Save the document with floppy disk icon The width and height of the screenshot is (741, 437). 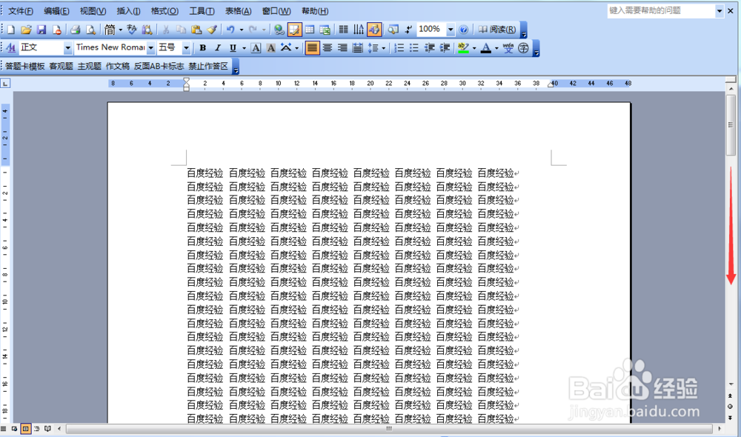click(x=41, y=30)
